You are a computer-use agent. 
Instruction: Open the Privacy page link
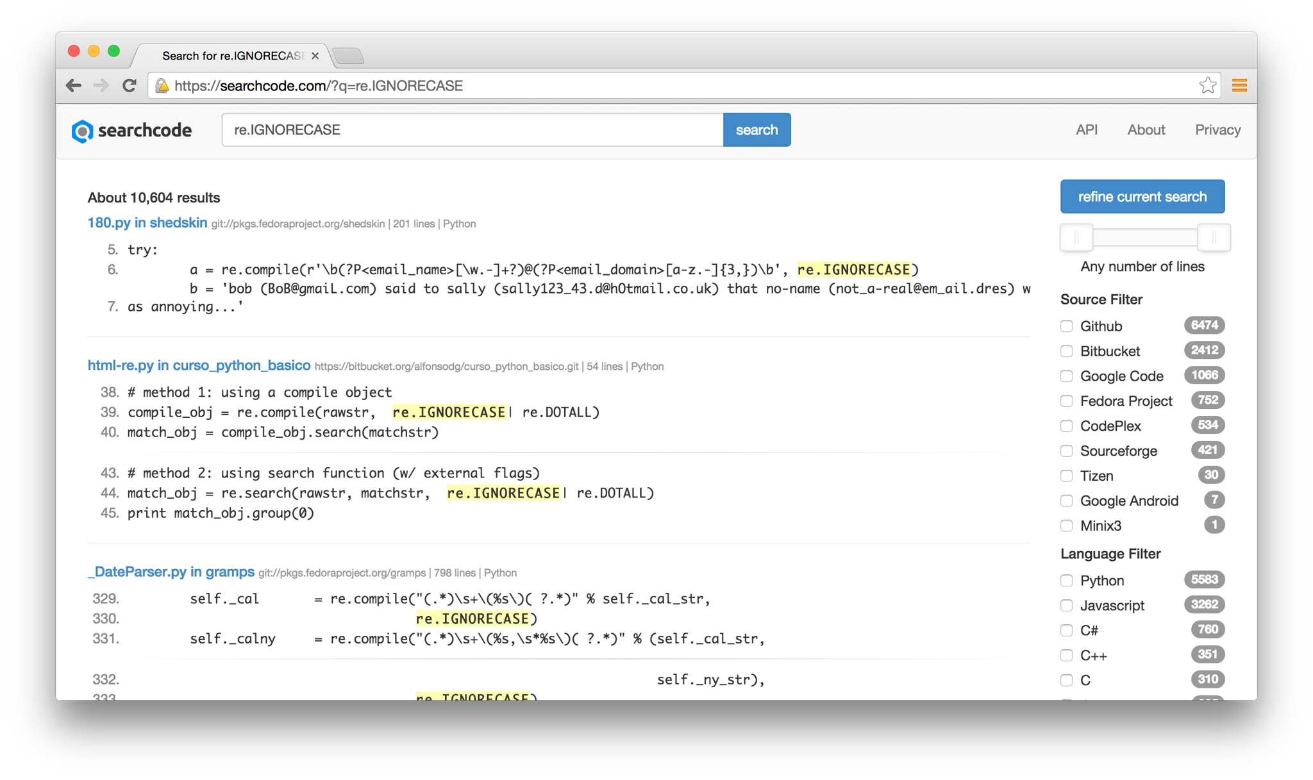(1217, 129)
